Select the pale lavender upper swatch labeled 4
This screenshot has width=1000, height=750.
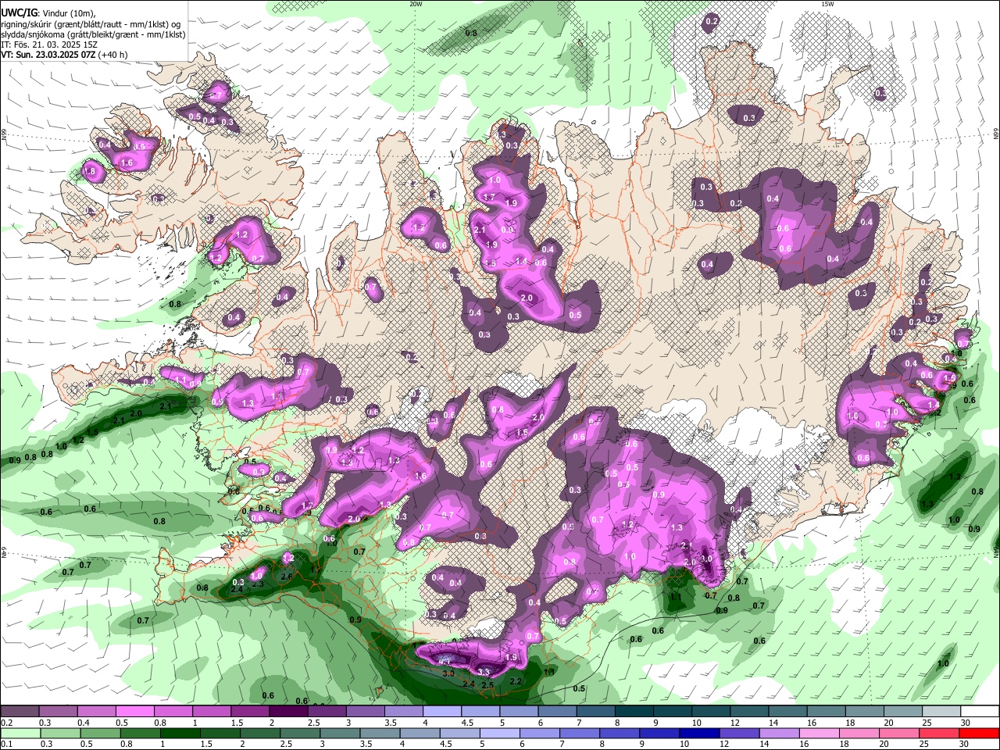(442, 711)
